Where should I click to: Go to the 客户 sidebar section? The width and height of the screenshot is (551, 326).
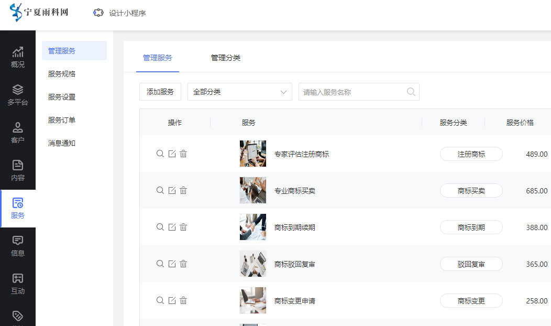(x=18, y=133)
